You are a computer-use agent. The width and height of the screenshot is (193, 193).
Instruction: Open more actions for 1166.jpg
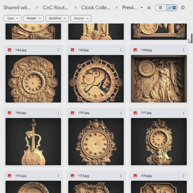pos(58,50)
